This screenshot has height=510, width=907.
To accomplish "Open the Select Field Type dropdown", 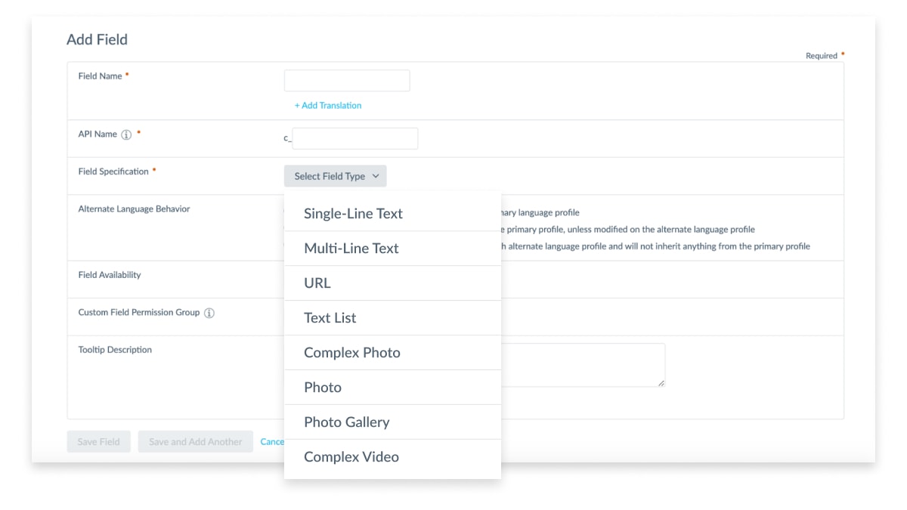I will click(336, 176).
